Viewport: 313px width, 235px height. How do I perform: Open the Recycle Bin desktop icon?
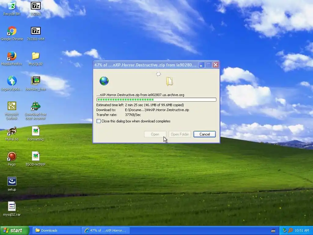click(x=12, y=8)
